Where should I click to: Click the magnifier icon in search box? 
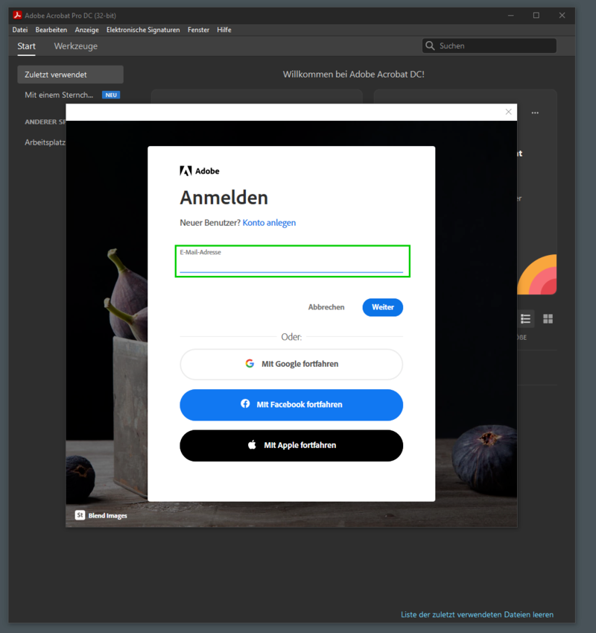click(x=430, y=46)
